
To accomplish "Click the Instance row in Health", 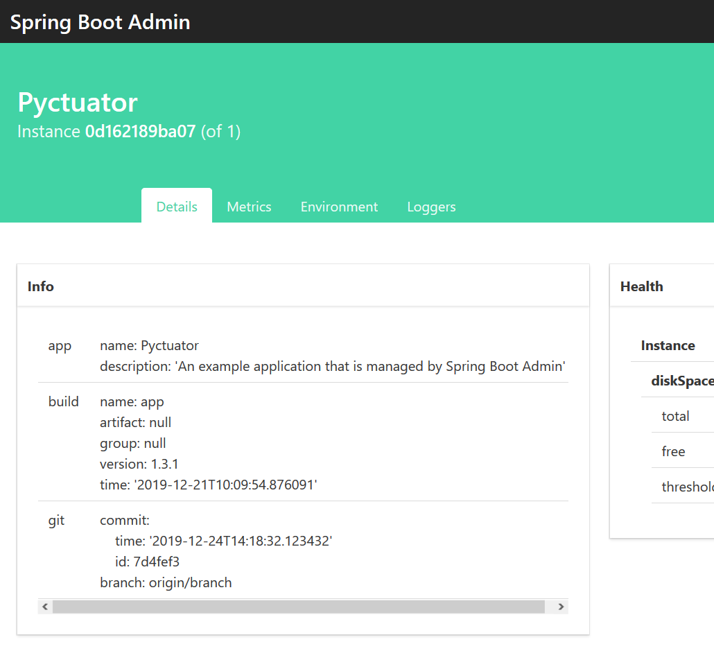I will 672,345.
